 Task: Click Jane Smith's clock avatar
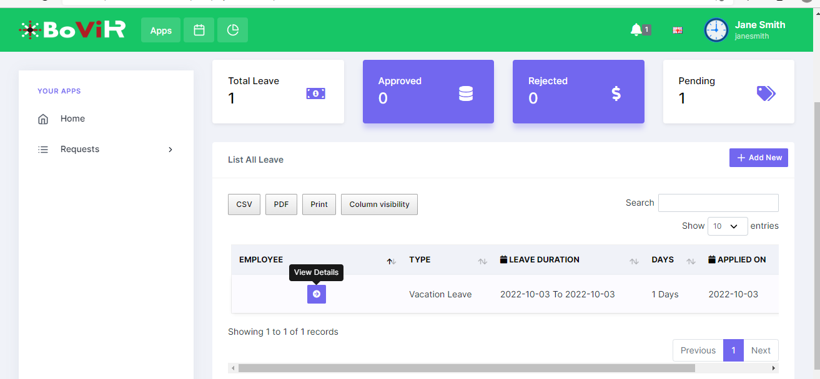(x=716, y=30)
